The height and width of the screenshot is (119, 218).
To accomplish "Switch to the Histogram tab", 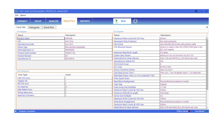I will [34, 27].
